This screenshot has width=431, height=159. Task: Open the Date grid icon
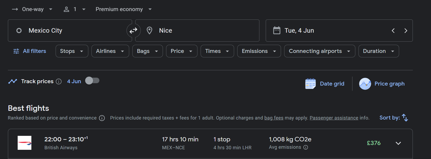click(x=310, y=84)
